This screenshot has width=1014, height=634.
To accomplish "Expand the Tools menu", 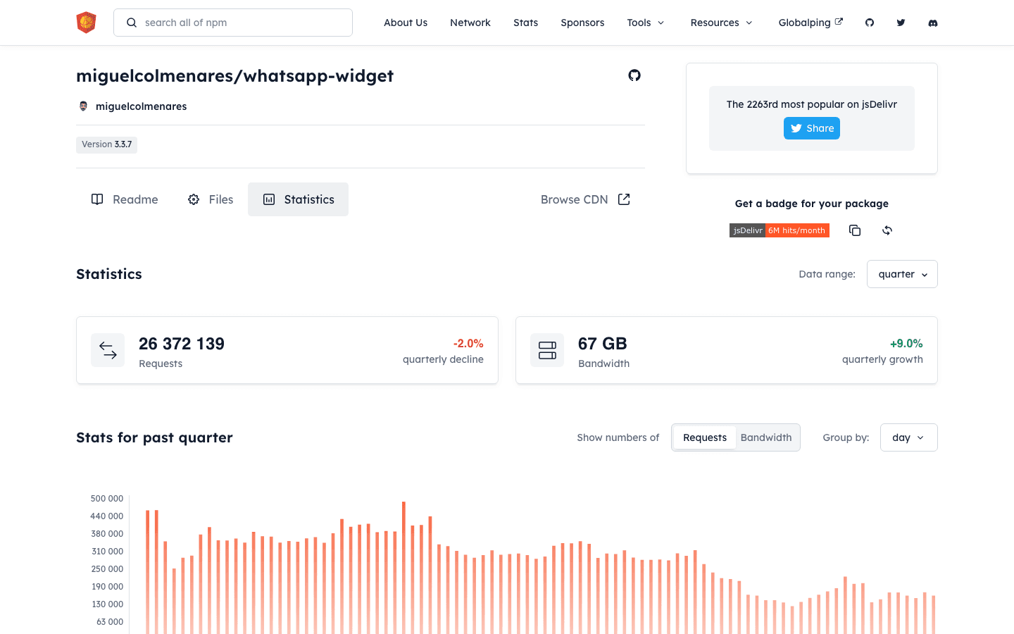I will [646, 23].
